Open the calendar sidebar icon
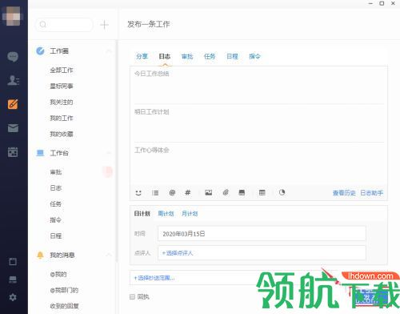Image resolution: width=400 pixels, height=314 pixels. (13, 152)
